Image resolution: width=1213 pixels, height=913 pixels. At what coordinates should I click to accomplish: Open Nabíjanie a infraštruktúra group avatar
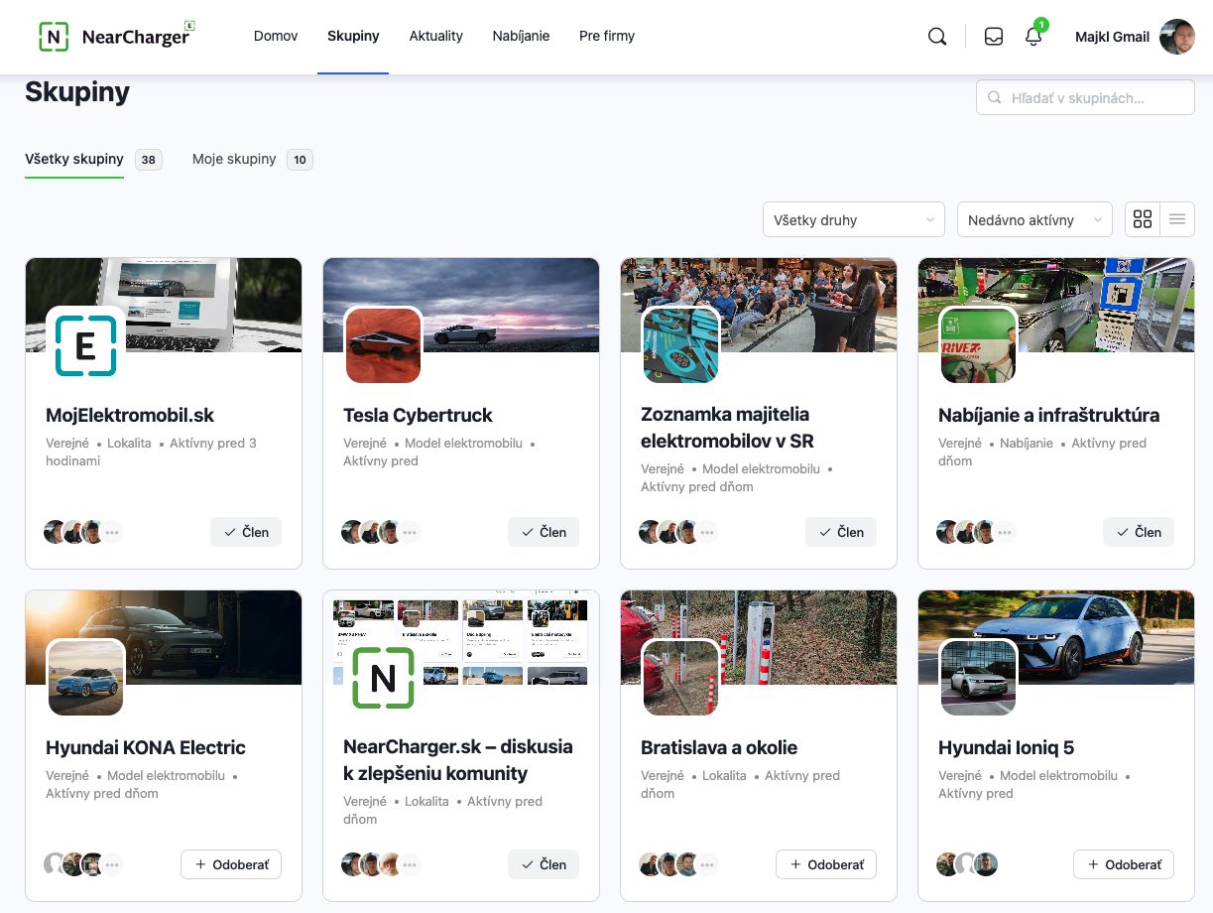[978, 344]
